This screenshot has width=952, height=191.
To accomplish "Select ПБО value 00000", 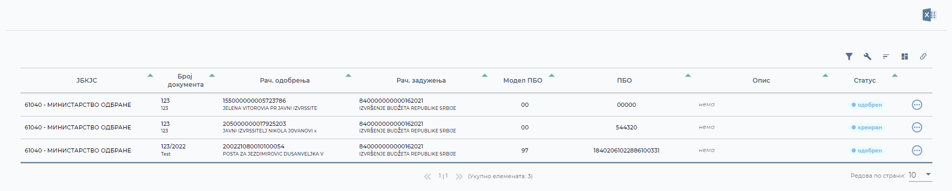I will 626,105.
